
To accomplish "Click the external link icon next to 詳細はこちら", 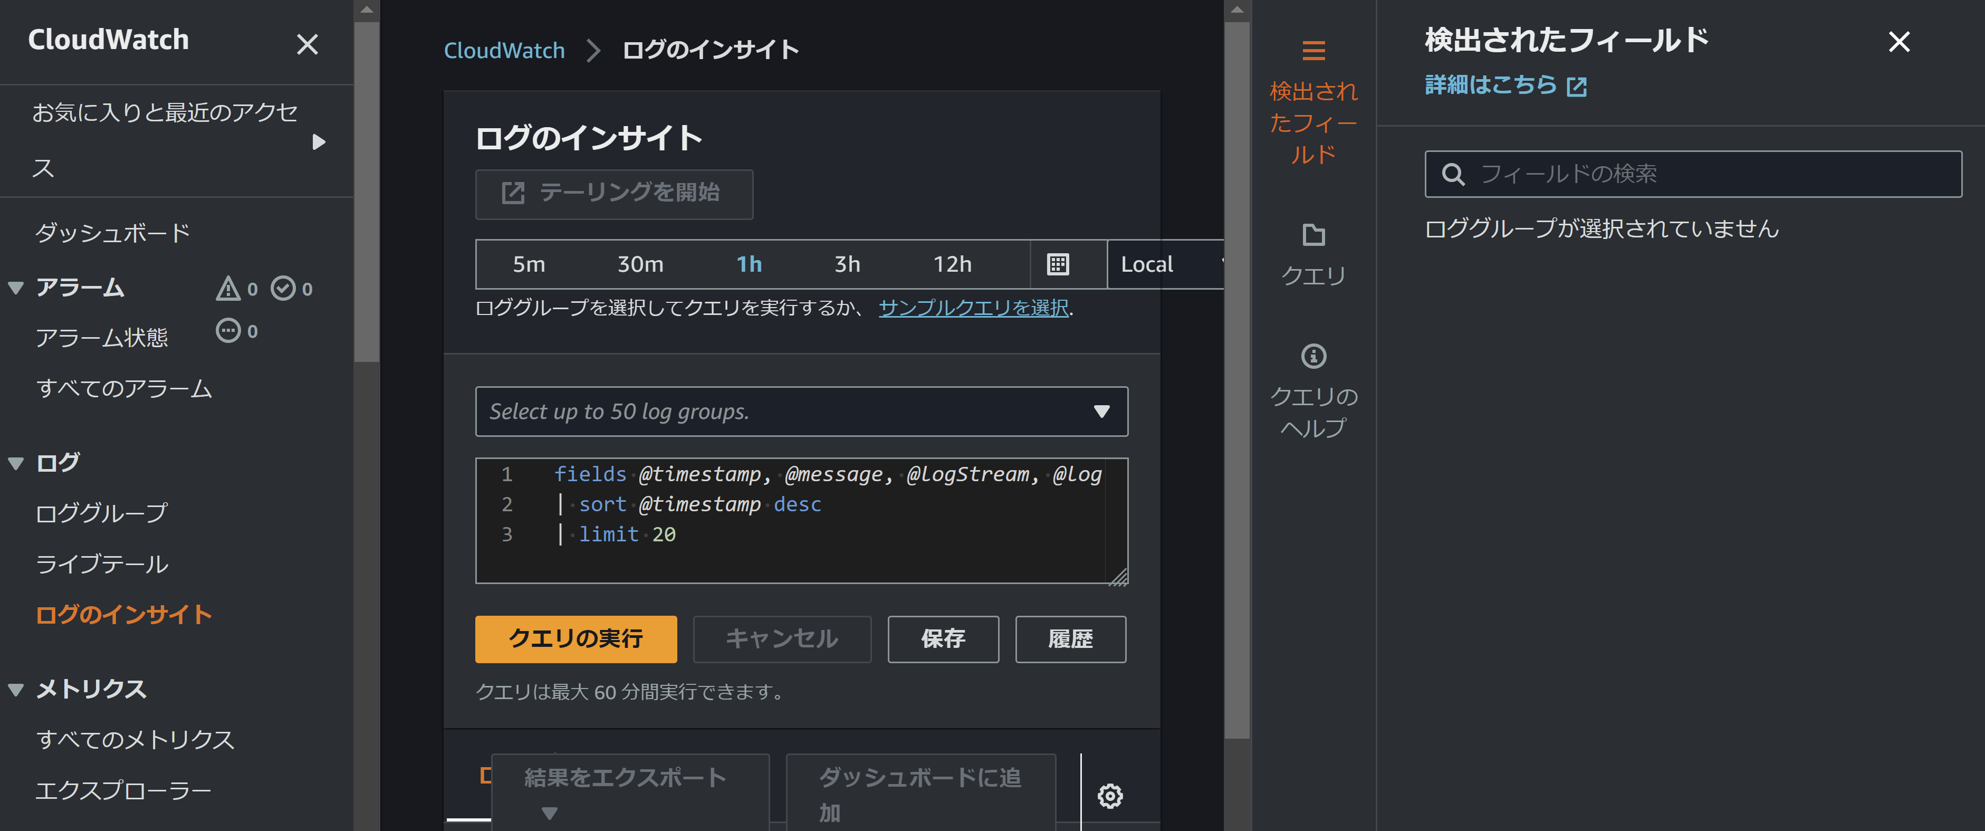I will coord(1577,87).
